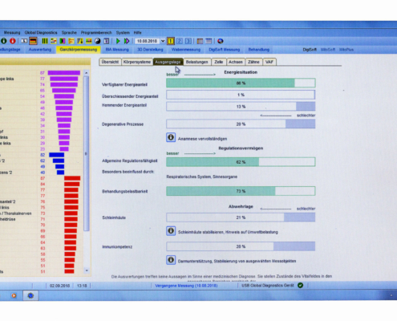
Task: Click the yin-yang toolbar icon
Action: click(x=98, y=41)
